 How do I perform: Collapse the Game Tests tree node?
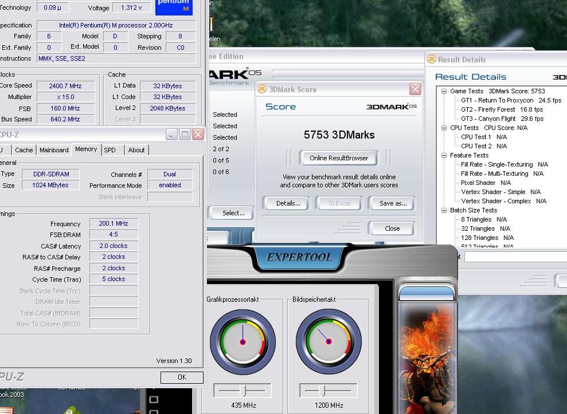click(444, 92)
